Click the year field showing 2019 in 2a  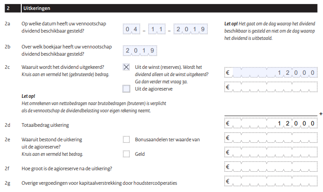(191, 29)
